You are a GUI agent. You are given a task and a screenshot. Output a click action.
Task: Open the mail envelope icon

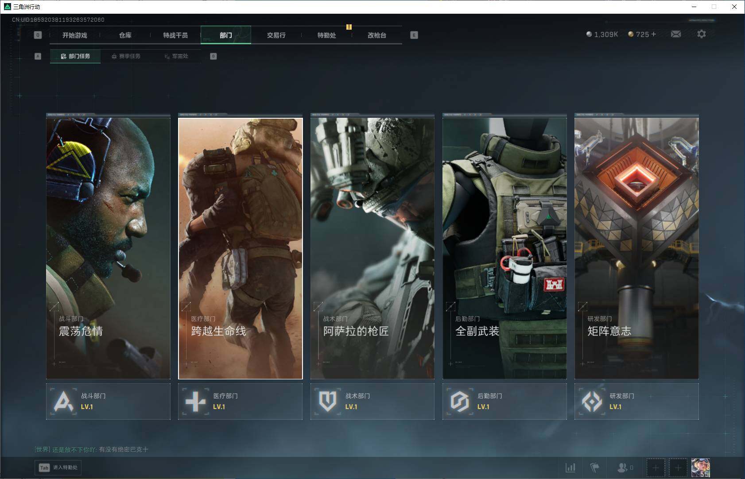pyautogui.click(x=675, y=34)
